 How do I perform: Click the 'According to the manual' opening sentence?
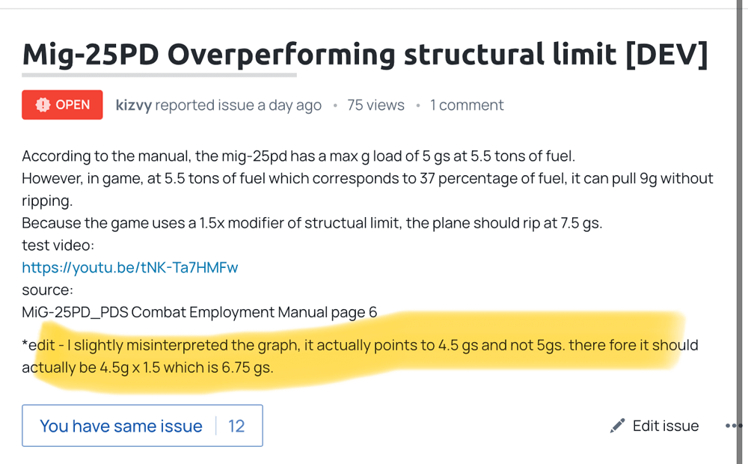click(x=298, y=156)
